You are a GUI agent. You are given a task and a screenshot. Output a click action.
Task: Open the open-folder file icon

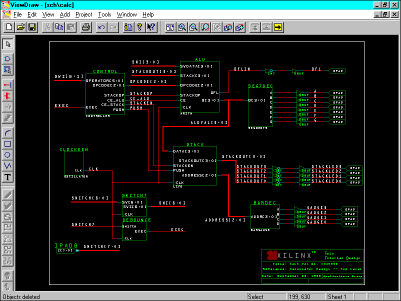(20, 27)
